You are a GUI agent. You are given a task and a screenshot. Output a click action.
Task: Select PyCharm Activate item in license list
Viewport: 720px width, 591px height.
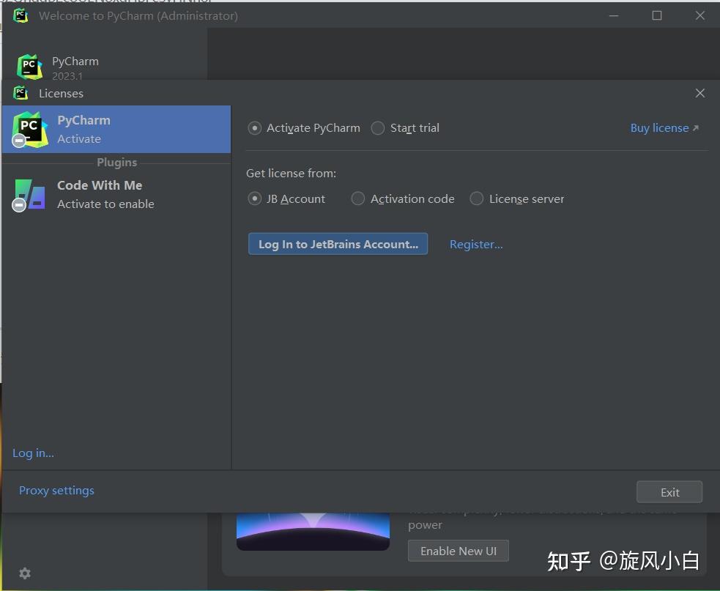[116, 129]
